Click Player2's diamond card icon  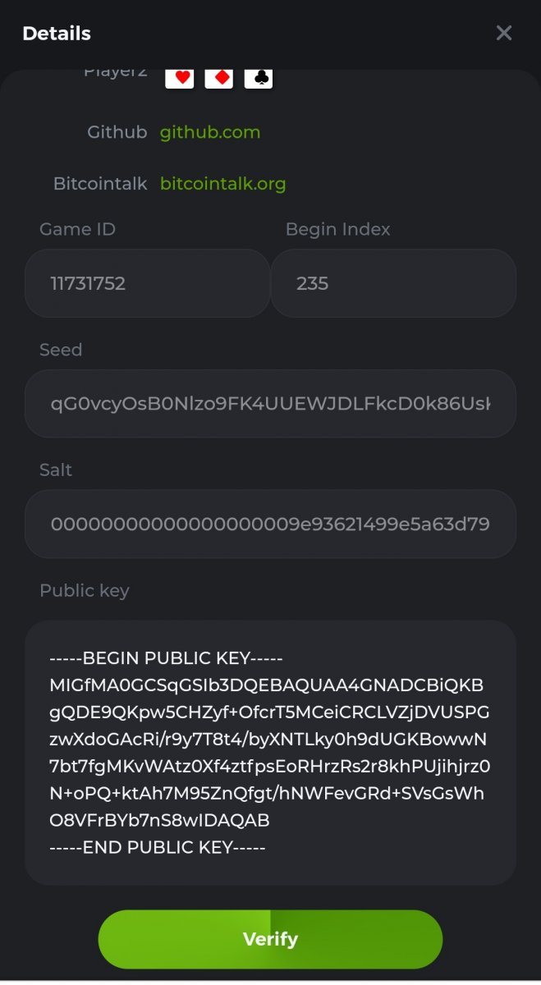219,78
